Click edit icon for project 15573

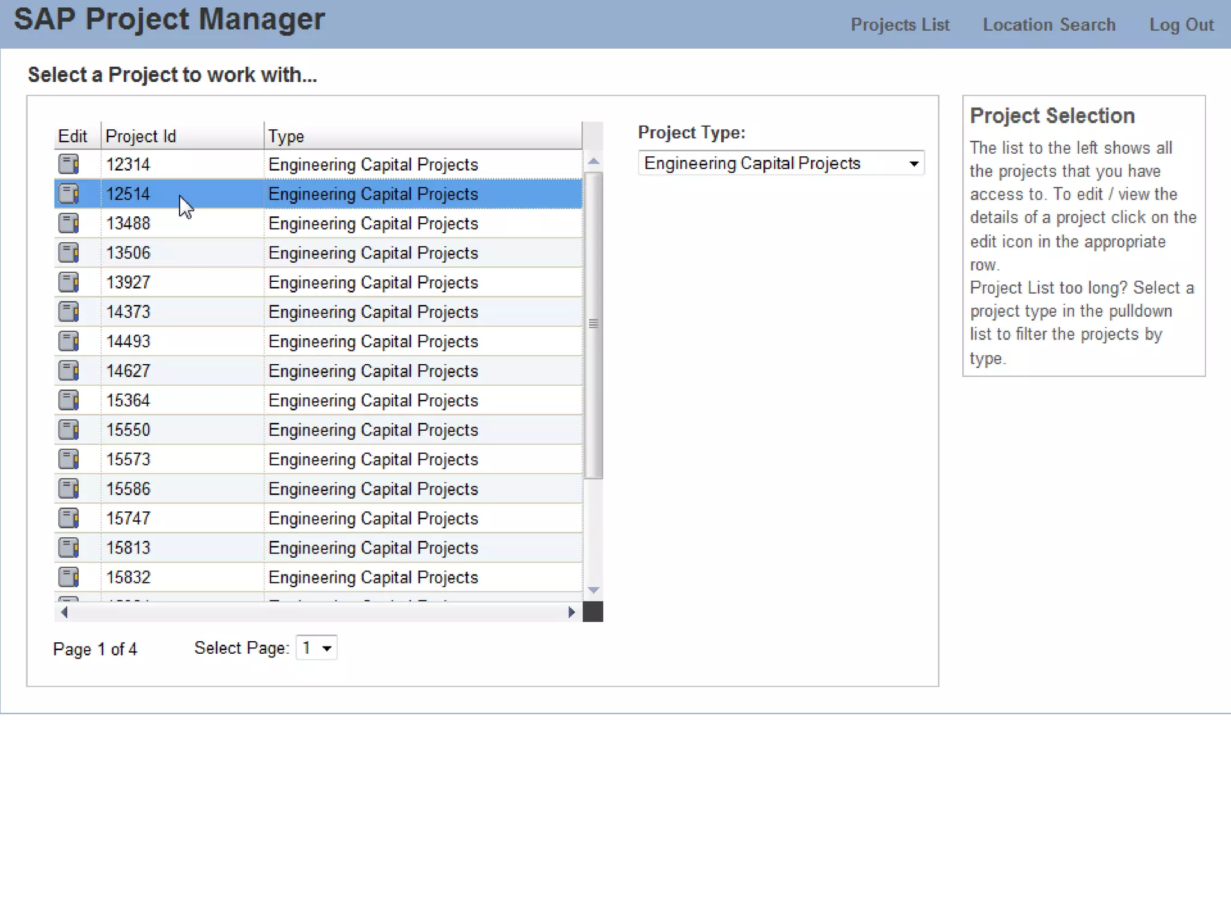(69, 458)
